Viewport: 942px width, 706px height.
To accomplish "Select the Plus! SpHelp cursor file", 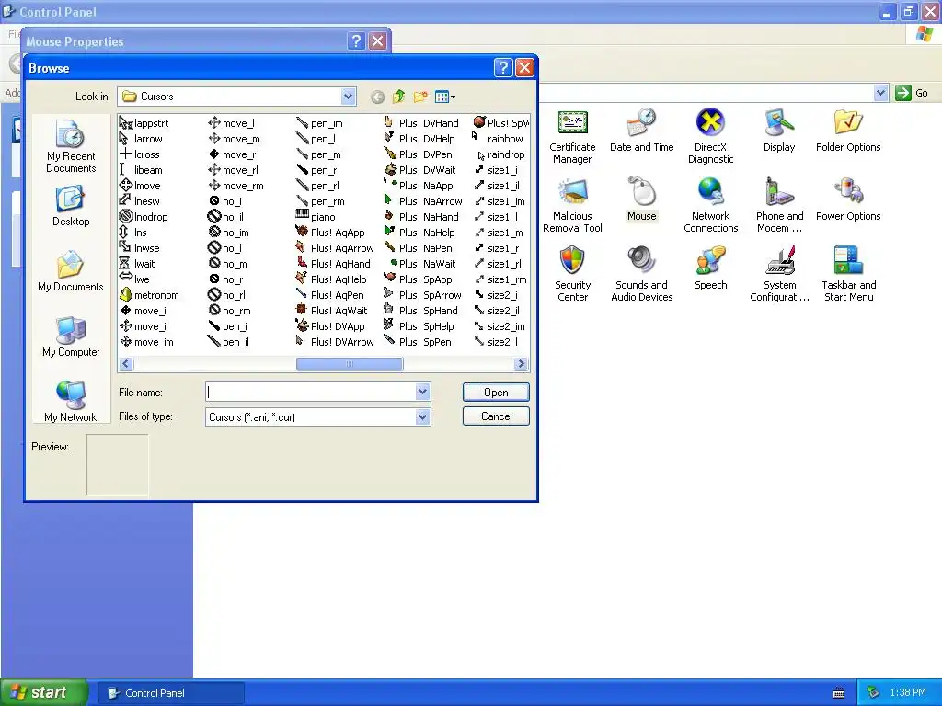I will 419,326.
